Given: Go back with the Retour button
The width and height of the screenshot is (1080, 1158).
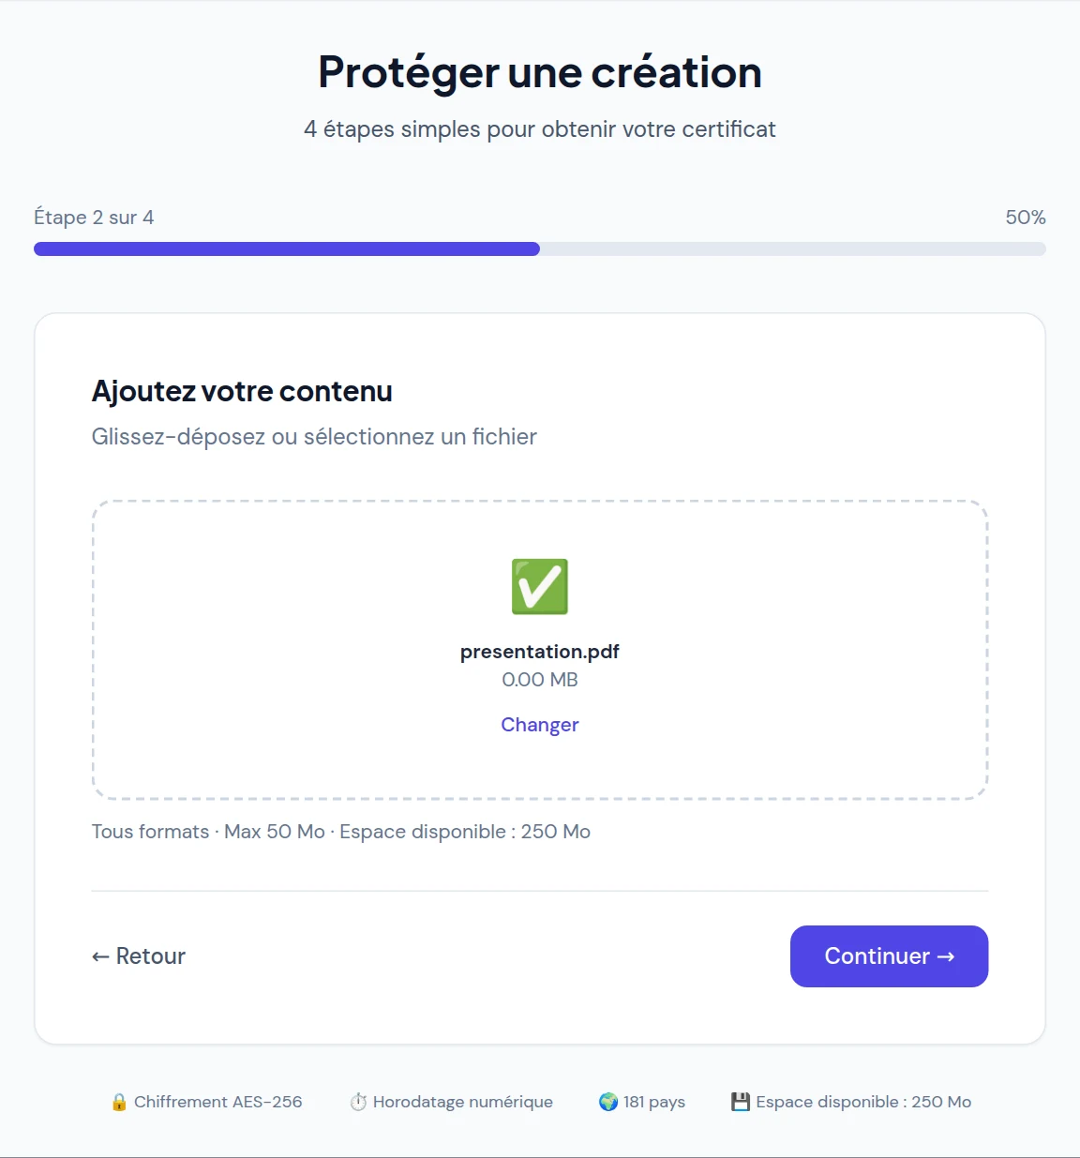Looking at the screenshot, I should click(139, 956).
